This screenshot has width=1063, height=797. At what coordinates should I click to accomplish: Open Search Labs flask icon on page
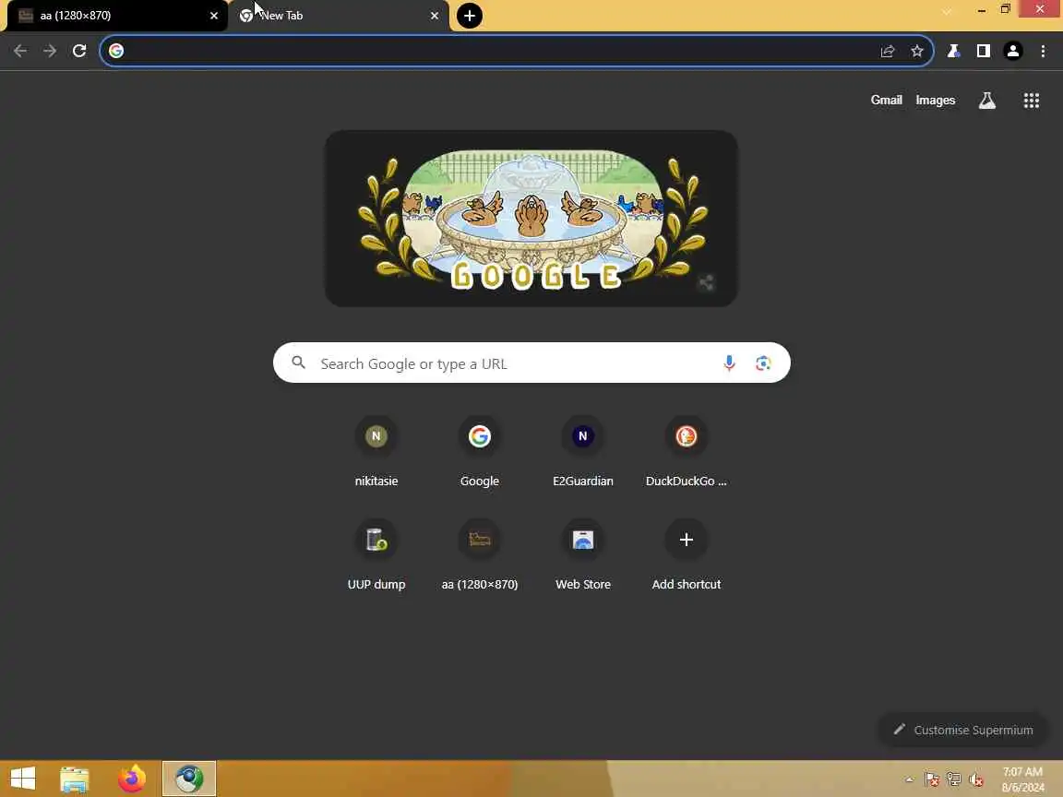pos(987,101)
